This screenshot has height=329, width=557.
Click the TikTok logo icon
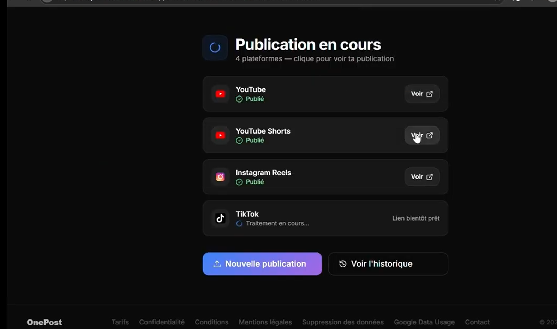[220, 218]
